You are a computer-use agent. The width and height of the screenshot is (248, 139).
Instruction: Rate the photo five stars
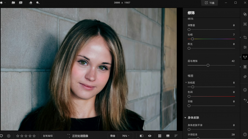(34, 136)
